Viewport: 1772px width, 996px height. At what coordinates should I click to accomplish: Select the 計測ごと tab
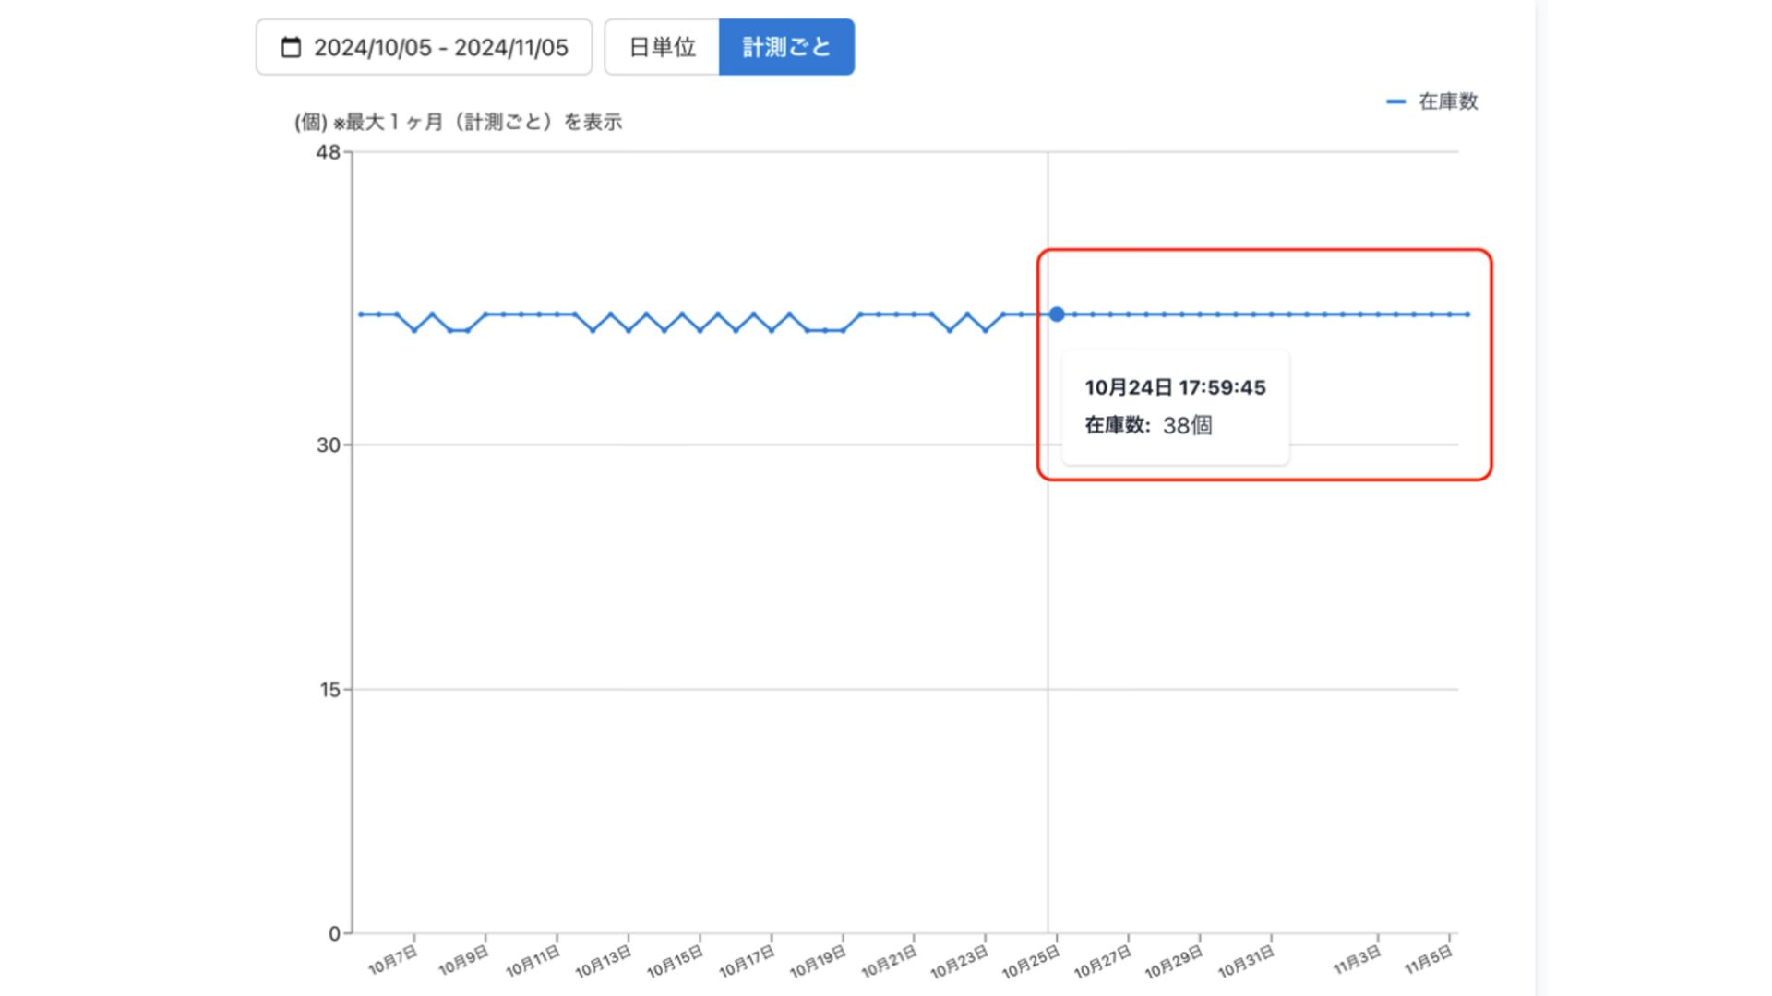[x=786, y=47]
